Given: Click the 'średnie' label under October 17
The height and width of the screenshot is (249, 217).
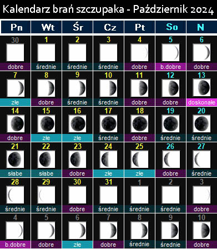Looking at the screenshot, I should 108,138.
